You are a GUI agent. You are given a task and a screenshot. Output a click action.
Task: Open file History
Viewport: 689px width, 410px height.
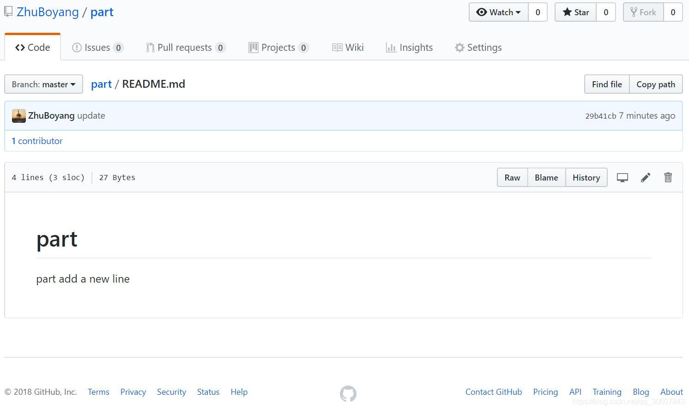tap(586, 177)
